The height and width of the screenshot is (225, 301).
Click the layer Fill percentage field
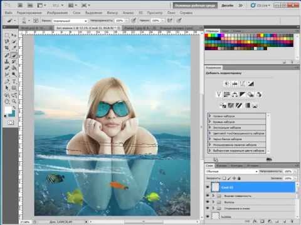pos(288,178)
